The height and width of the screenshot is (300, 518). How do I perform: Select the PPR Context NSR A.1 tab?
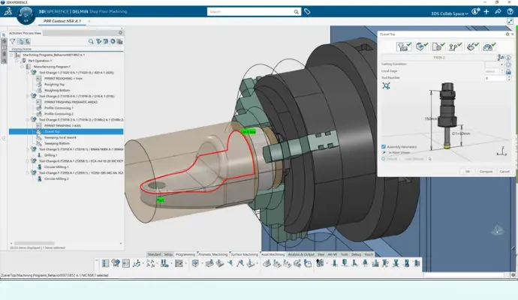pyautogui.click(x=62, y=21)
